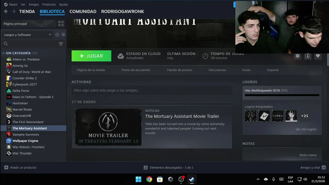Open Microsoft Store from taskbar
The width and height of the screenshot is (329, 185).
160,179
